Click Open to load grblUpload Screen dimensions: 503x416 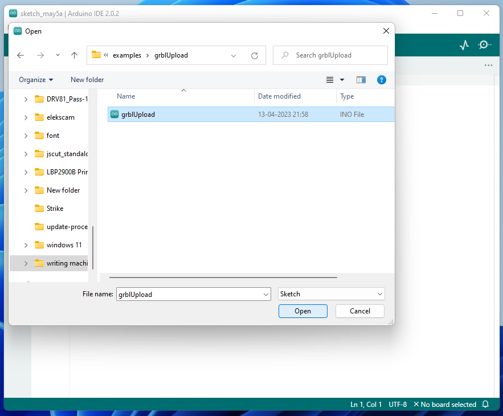click(302, 311)
